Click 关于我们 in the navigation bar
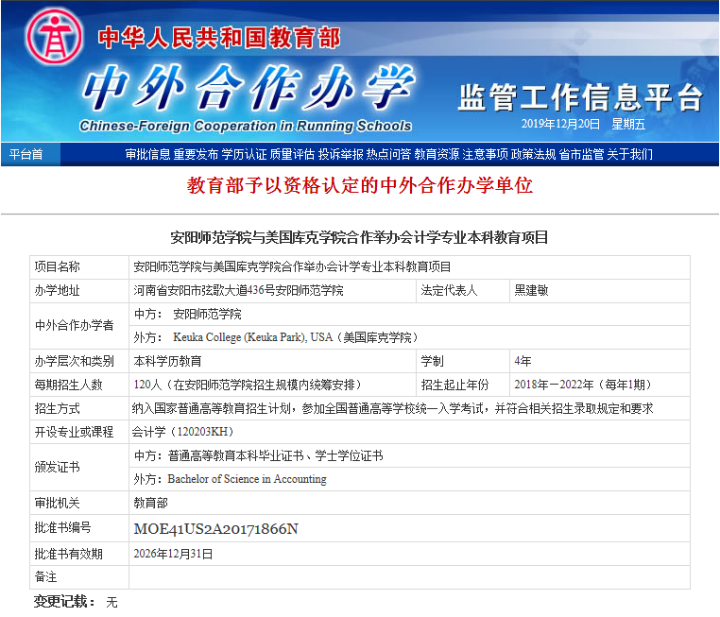Image resolution: width=720 pixels, height=617 pixels. coord(629,155)
